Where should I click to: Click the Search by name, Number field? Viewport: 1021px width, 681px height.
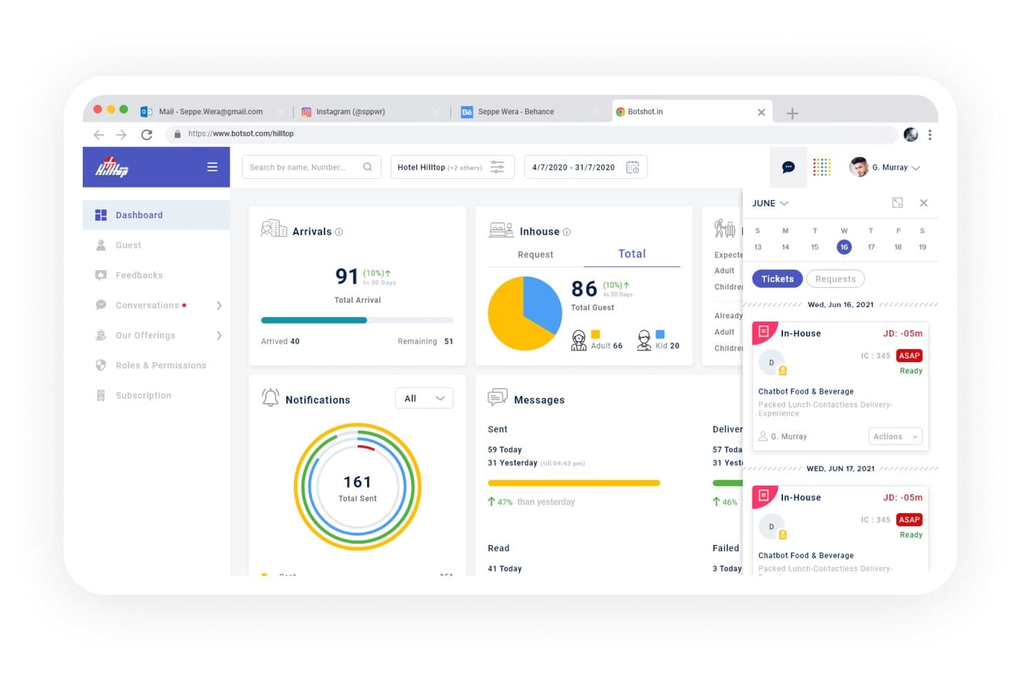(312, 167)
